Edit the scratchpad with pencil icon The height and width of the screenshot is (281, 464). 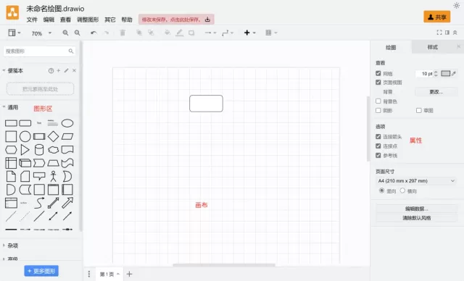66,71
